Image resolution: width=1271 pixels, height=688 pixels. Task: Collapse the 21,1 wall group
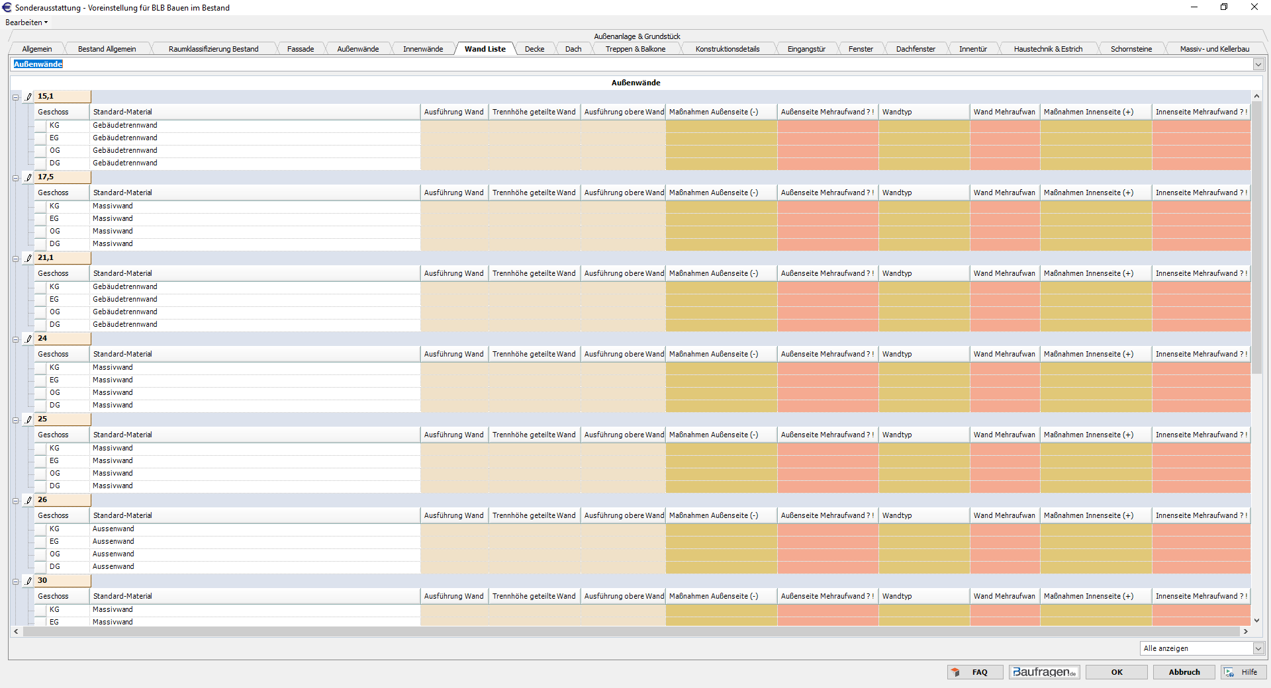[x=15, y=259]
